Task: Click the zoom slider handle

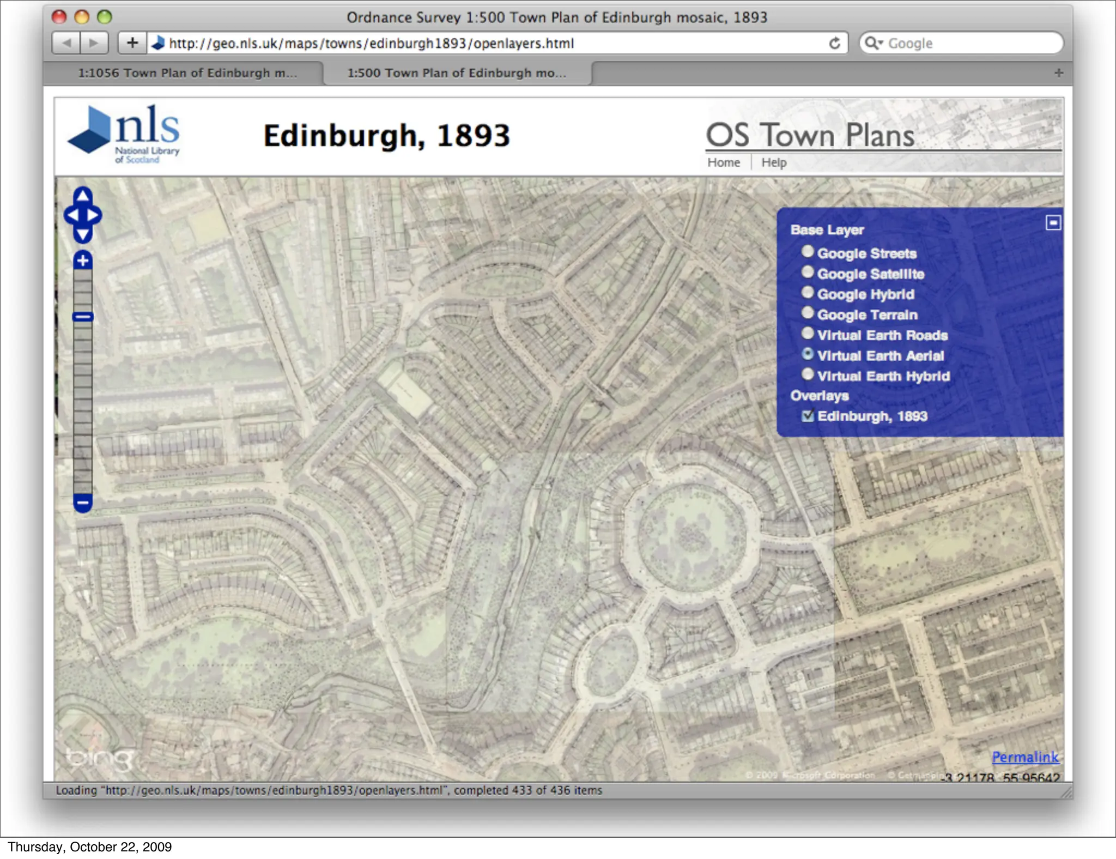Action: coord(83,317)
